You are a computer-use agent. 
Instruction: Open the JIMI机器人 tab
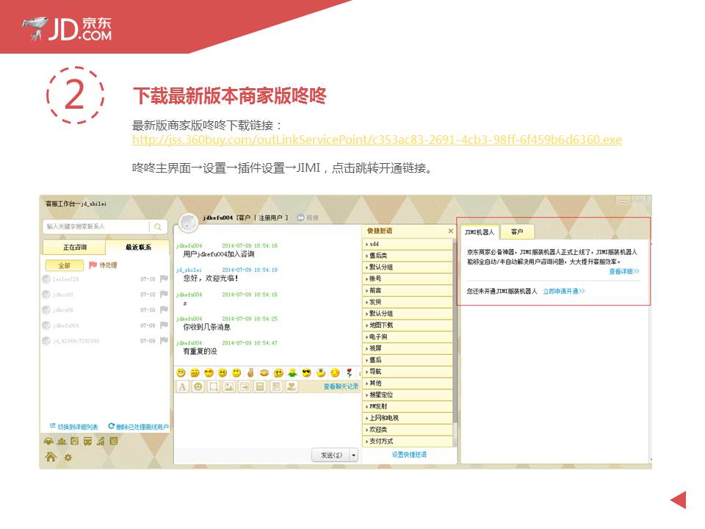point(480,231)
